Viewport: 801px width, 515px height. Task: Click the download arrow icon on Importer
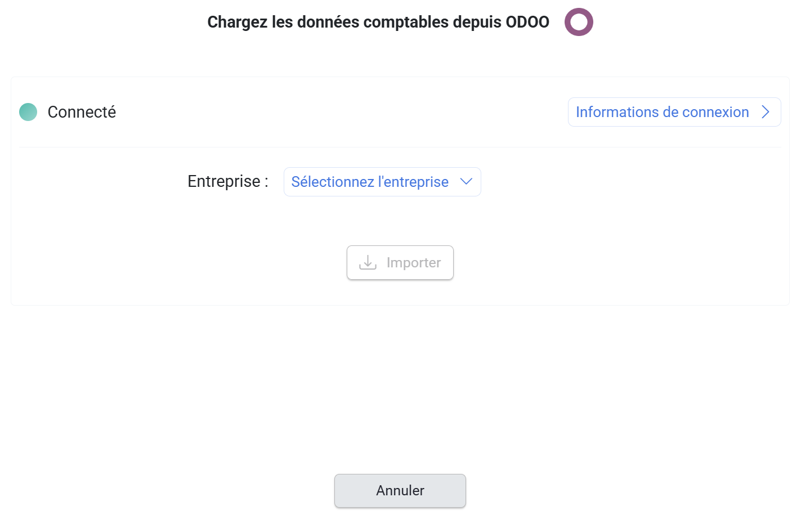click(x=368, y=262)
